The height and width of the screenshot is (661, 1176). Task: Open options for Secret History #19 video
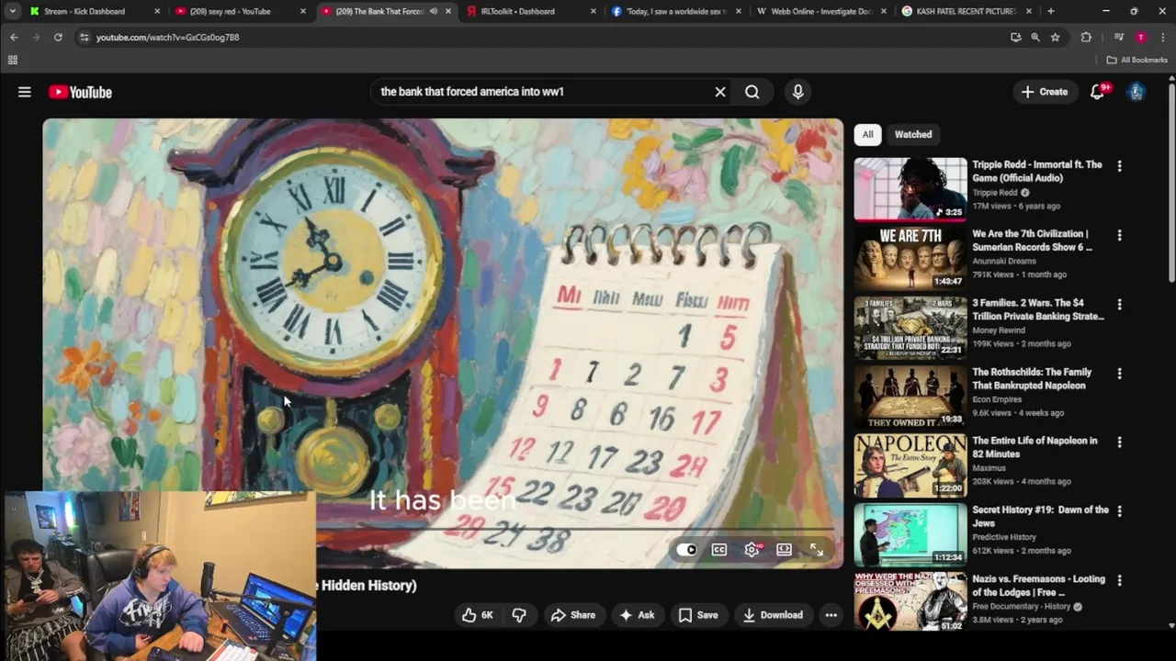pos(1119,511)
